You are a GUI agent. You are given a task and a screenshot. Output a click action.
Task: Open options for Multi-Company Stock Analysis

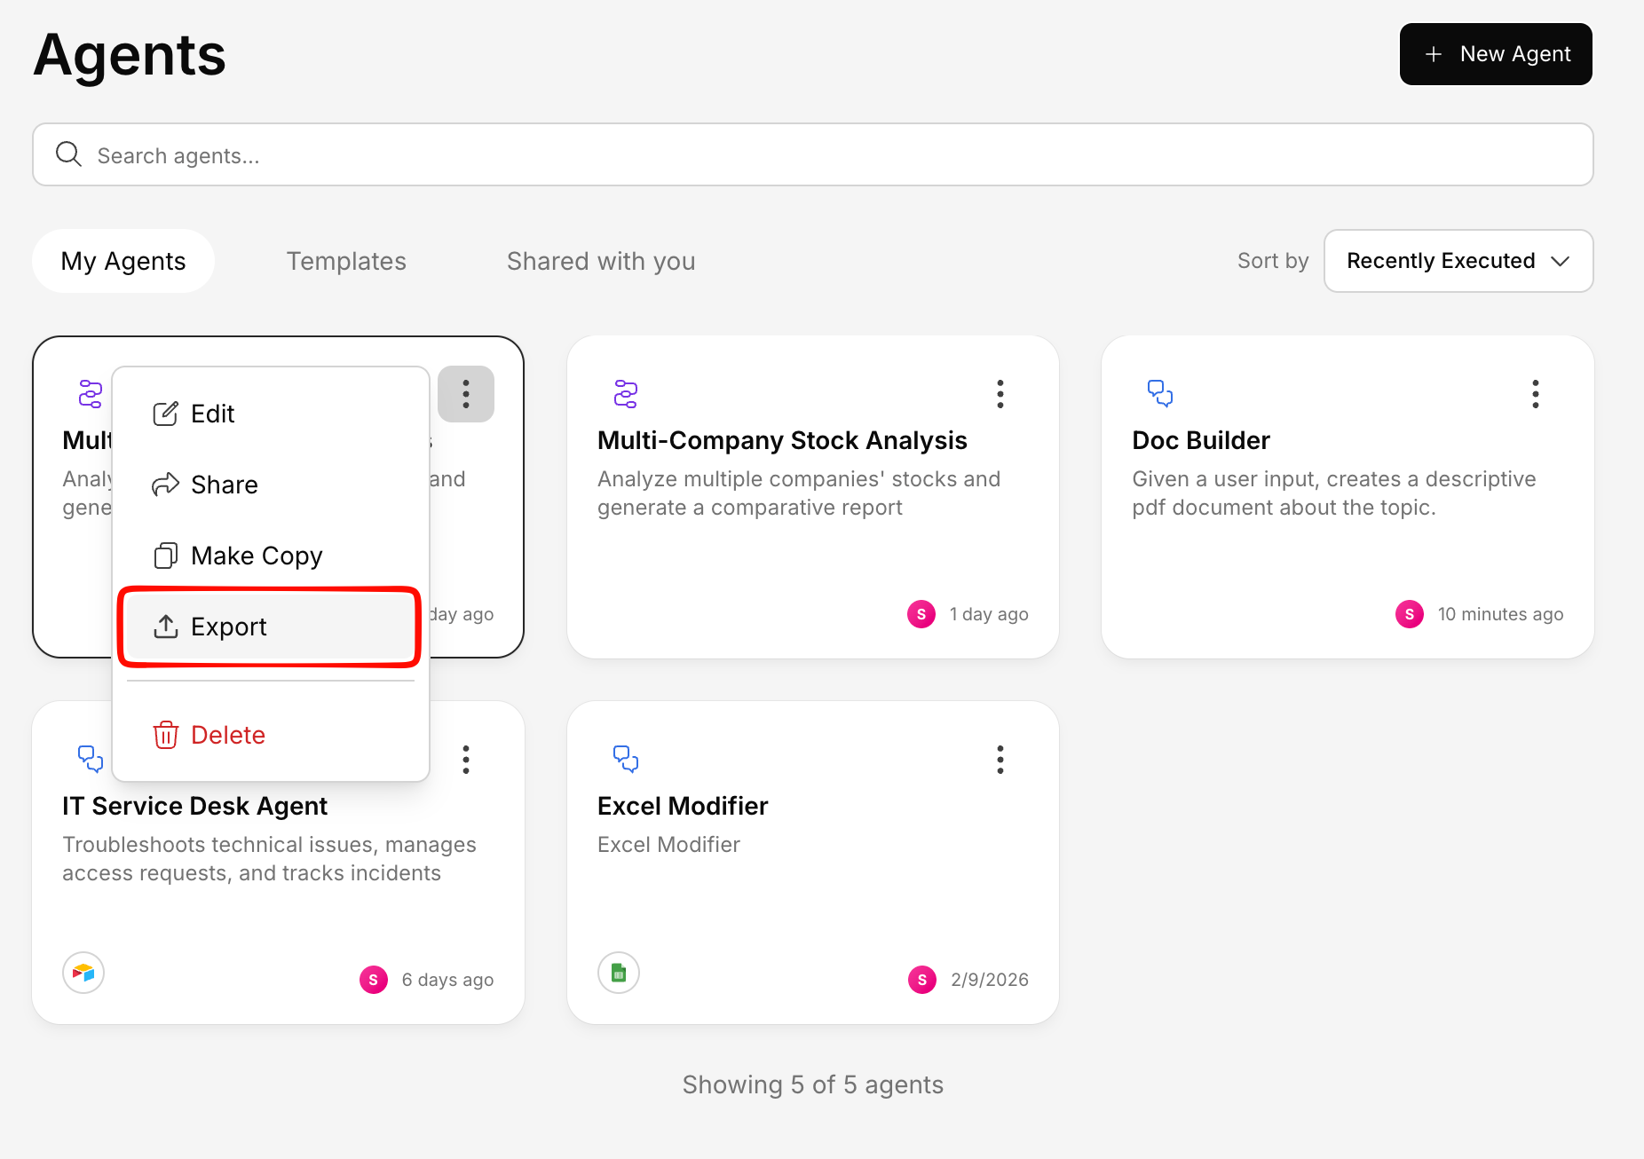1000,394
